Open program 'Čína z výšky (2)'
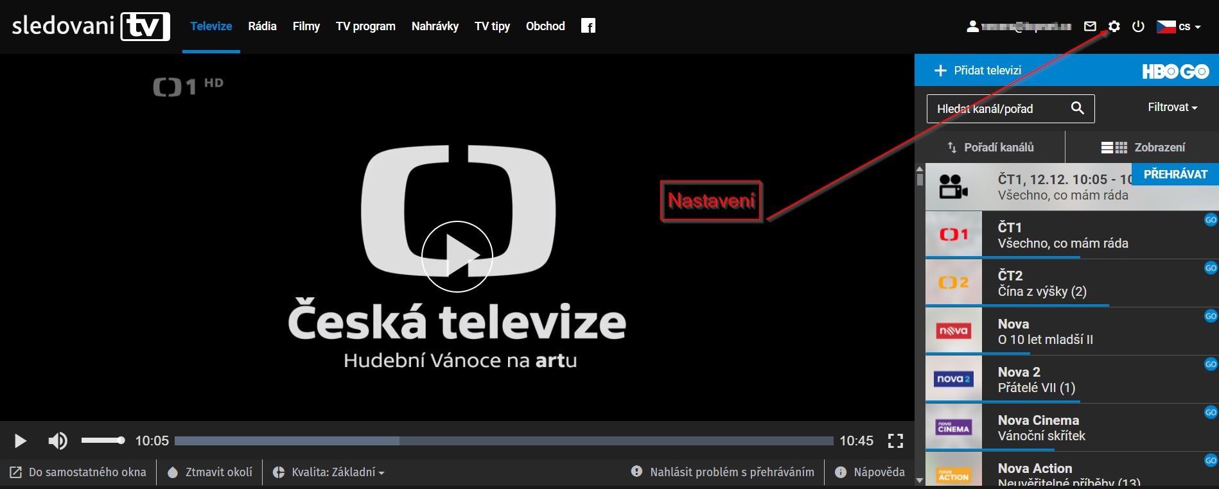The height and width of the screenshot is (489, 1219). [1042, 291]
